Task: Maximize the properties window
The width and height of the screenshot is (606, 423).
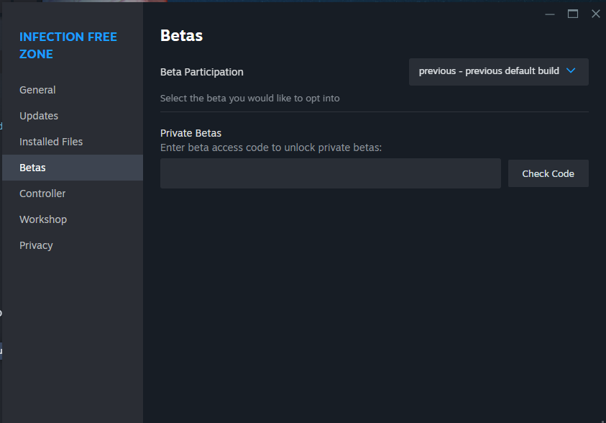Action: 573,13
